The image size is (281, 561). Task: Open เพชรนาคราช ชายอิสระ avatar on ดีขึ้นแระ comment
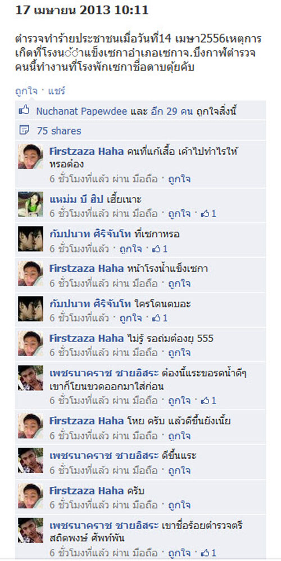31,460
